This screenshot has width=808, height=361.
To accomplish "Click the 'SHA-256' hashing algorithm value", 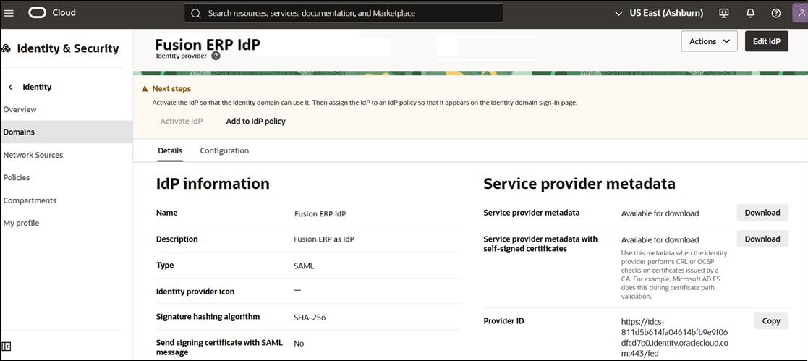I will pos(310,318).
